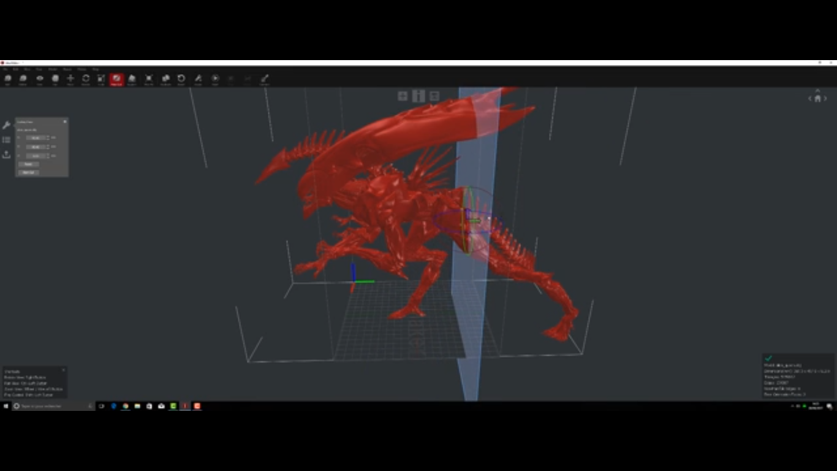This screenshot has width=837, height=471.
Task: Click the home view icon in navigator
Action: click(817, 98)
